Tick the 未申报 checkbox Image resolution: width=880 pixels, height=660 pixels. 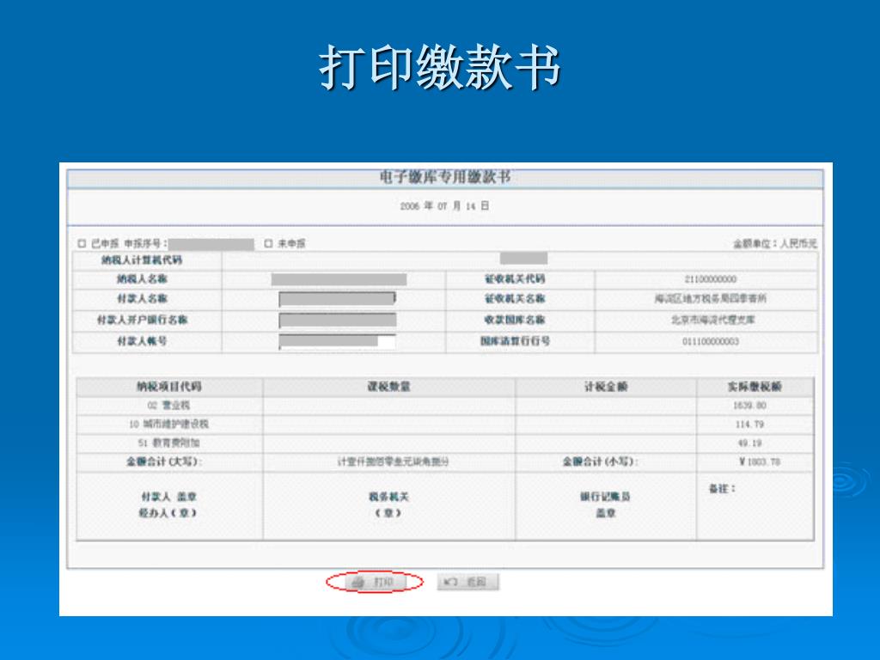point(268,243)
